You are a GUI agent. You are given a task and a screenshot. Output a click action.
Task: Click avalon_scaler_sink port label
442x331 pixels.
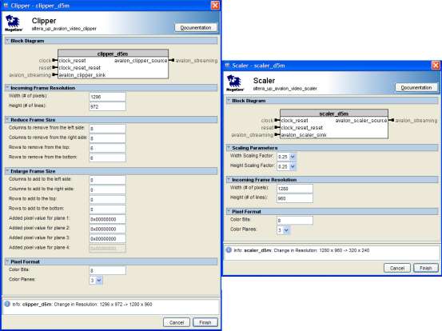point(304,135)
